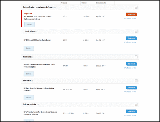Click the Sep 18, 2017 release date
This screenshot has width=160, height=122.
101,113
